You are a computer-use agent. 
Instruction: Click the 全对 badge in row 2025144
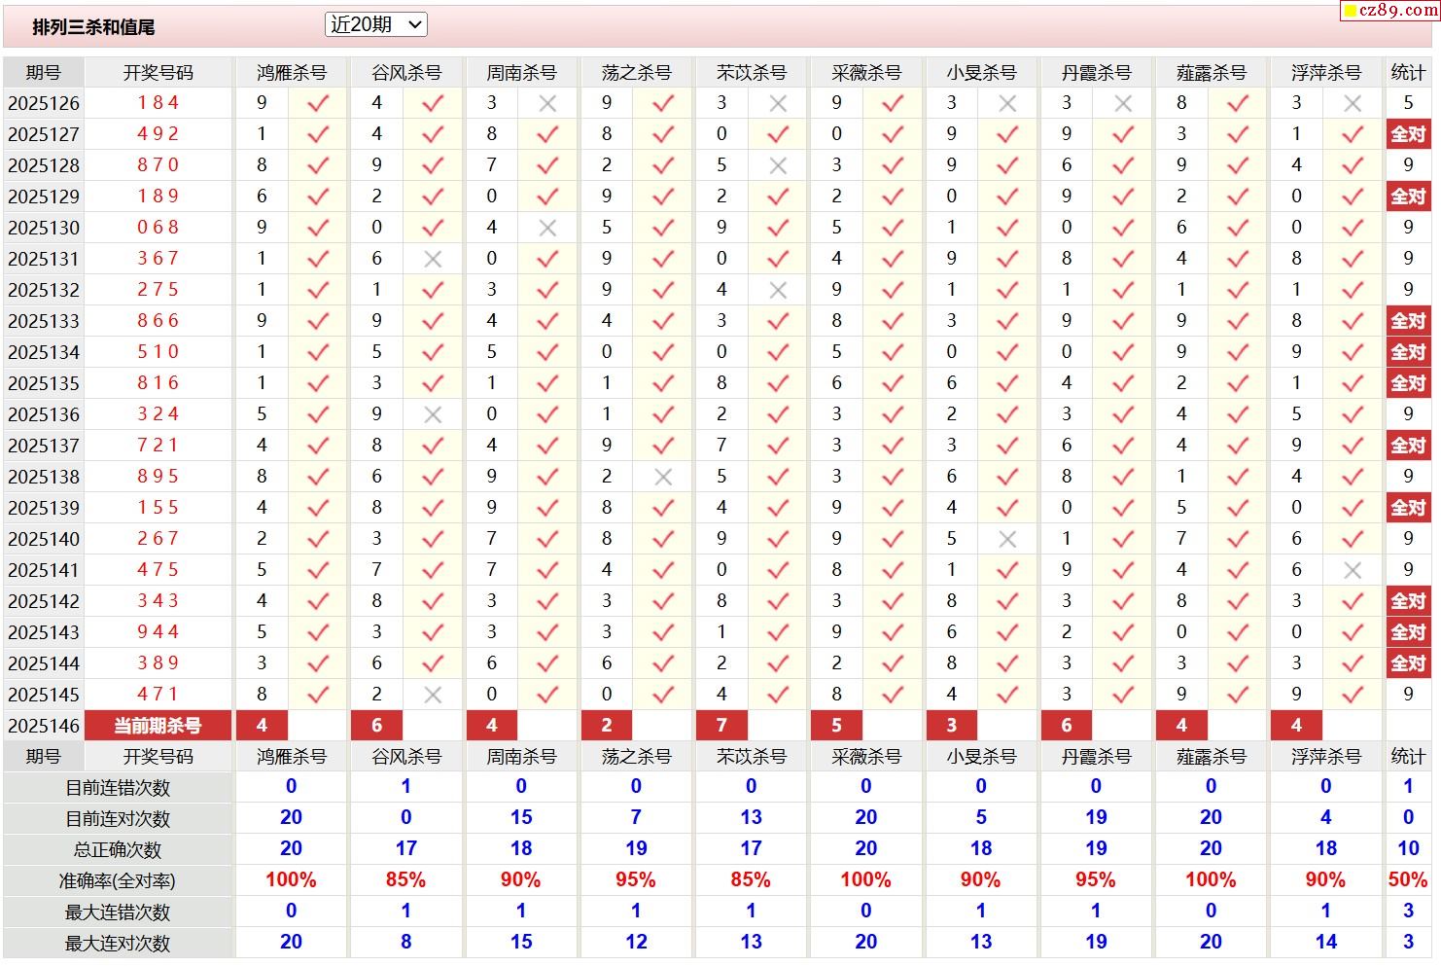tap(1408, 663)
